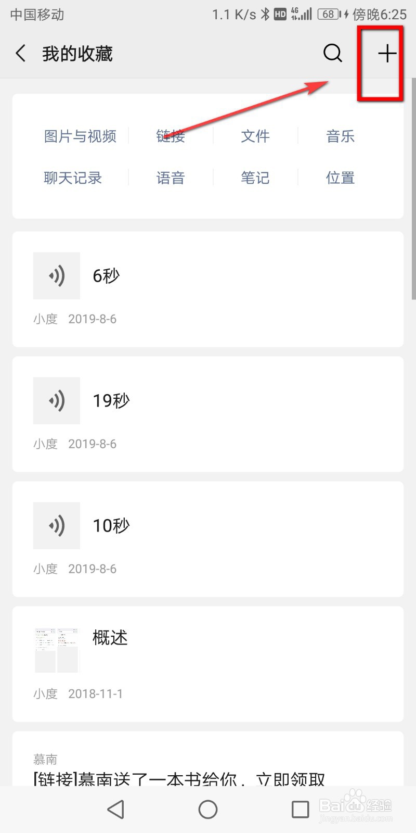Tap the Android back navigation triangle

[x=115, y=810]
